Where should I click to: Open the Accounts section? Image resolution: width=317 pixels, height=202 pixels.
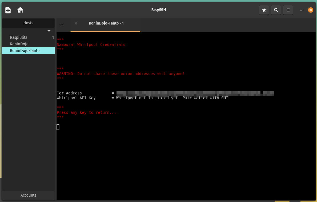pos(28,195)
